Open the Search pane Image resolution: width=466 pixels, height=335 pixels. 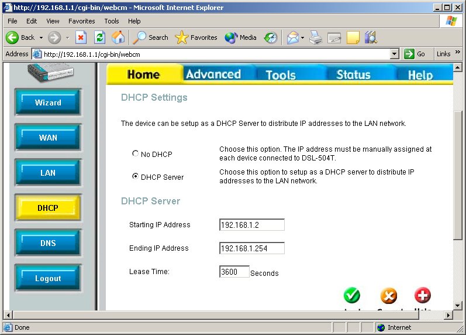(150, 37)
